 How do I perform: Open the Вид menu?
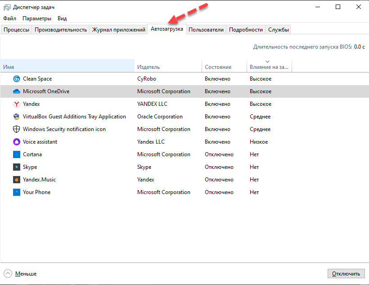(x=62, y=18)
